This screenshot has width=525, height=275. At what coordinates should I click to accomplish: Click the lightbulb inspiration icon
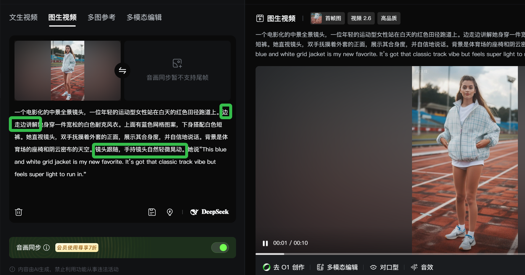tap(170, 212)
